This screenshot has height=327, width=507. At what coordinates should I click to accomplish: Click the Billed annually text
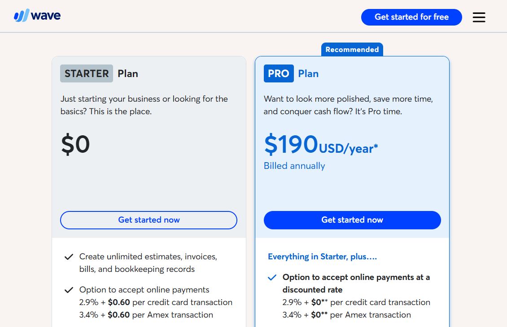pyautogui.click(x=294, y=166)
